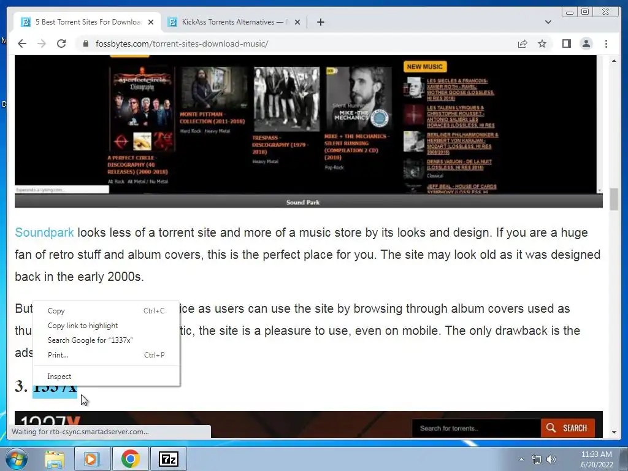Click the Sound Park image caption
This screenshot has width=628, height=471.
pyautogui.click(x=303, y=202)
